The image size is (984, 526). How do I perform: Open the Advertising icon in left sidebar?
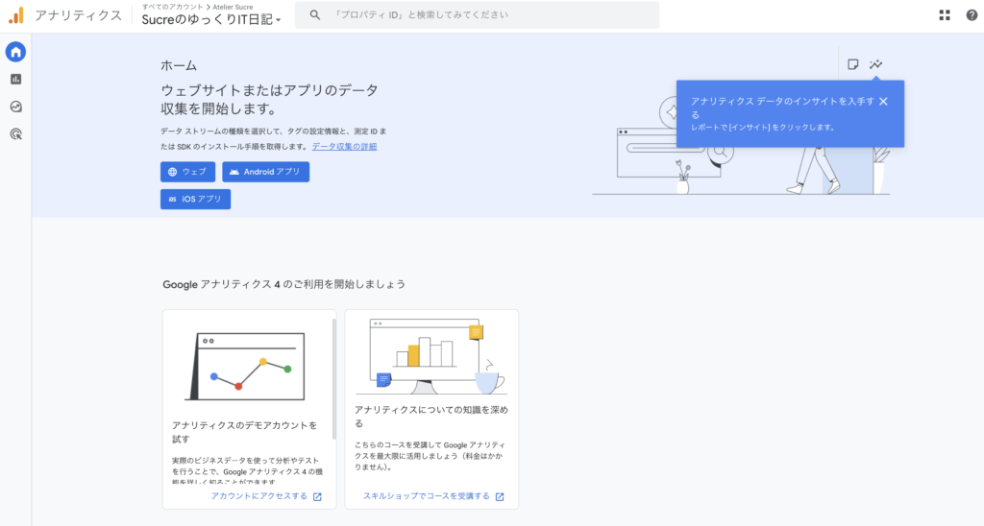point(15,135)
